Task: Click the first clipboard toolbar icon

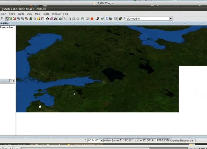Action: pos(2,19)
